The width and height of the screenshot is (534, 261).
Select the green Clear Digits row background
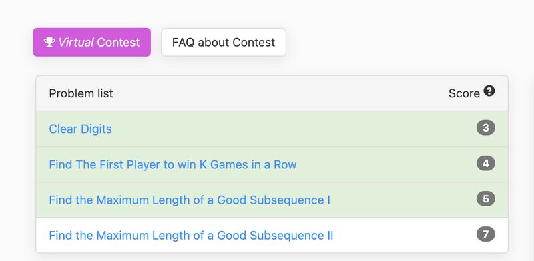point(272,129)
